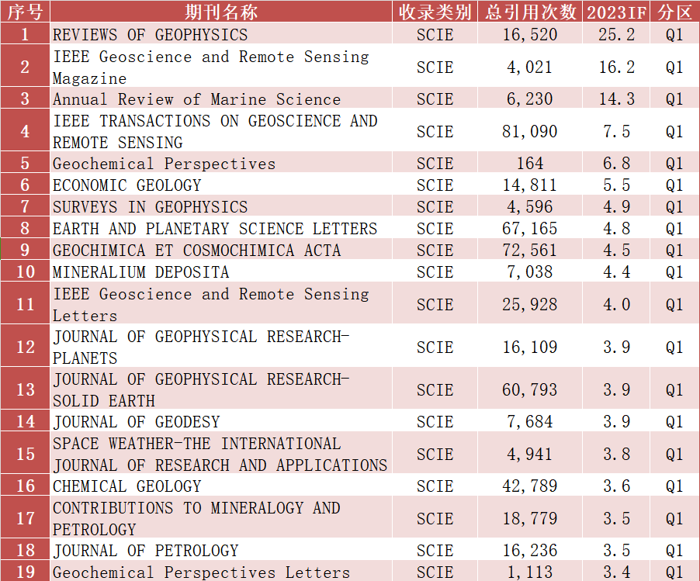Select row number 15 cell
The height and width of the screenshot is (581, 700).
click(x=25, y=453)
